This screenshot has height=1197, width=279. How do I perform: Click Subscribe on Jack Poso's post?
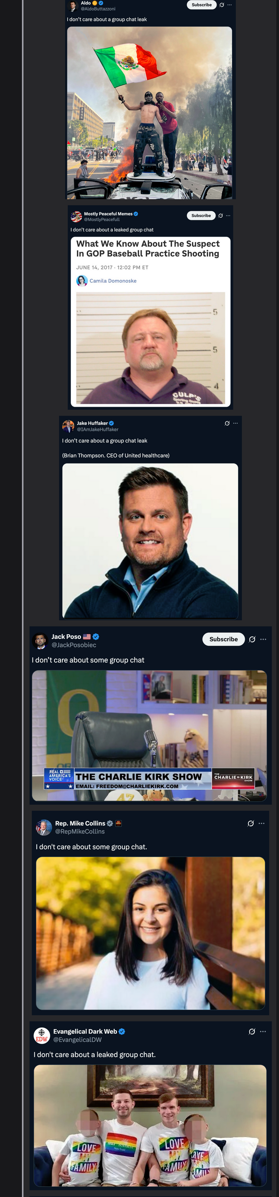(x=223, y=639)
